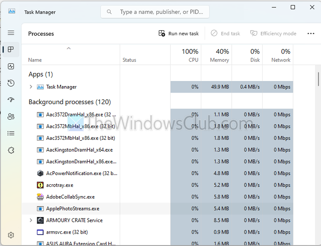Click the vertical scrollbar thumb
The height and width of the screenshot is (246, 321).
point(318,79)
